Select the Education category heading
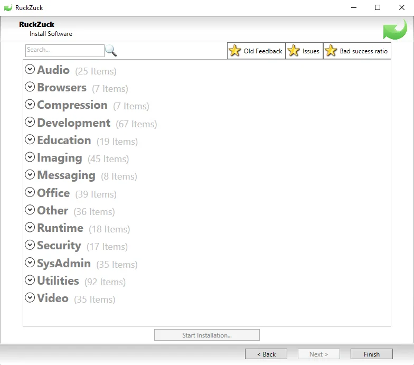The width and height of the screenshot is (414, 365). click(64, 141)
